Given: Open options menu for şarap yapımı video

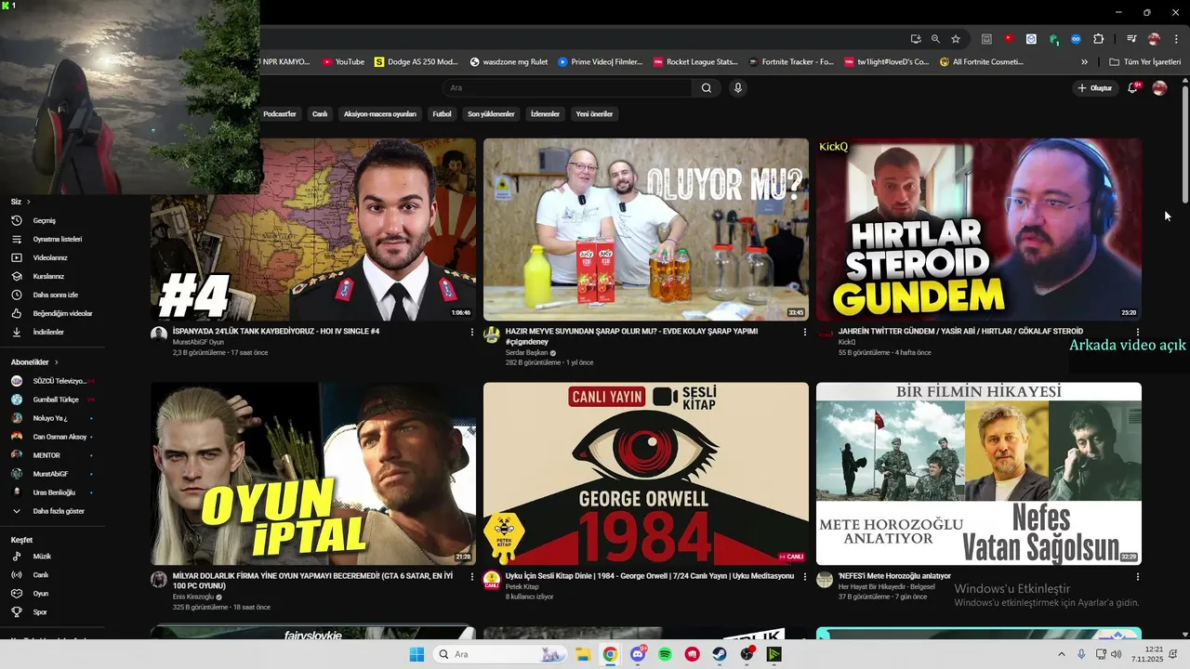Looking at the screenshot, I should (805, 332).
